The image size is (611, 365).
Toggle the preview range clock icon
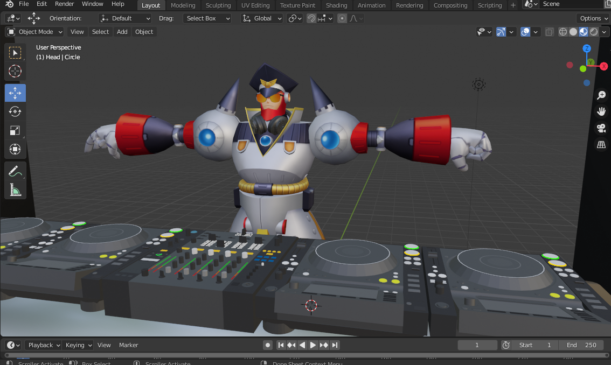click(x=506, y=345)
